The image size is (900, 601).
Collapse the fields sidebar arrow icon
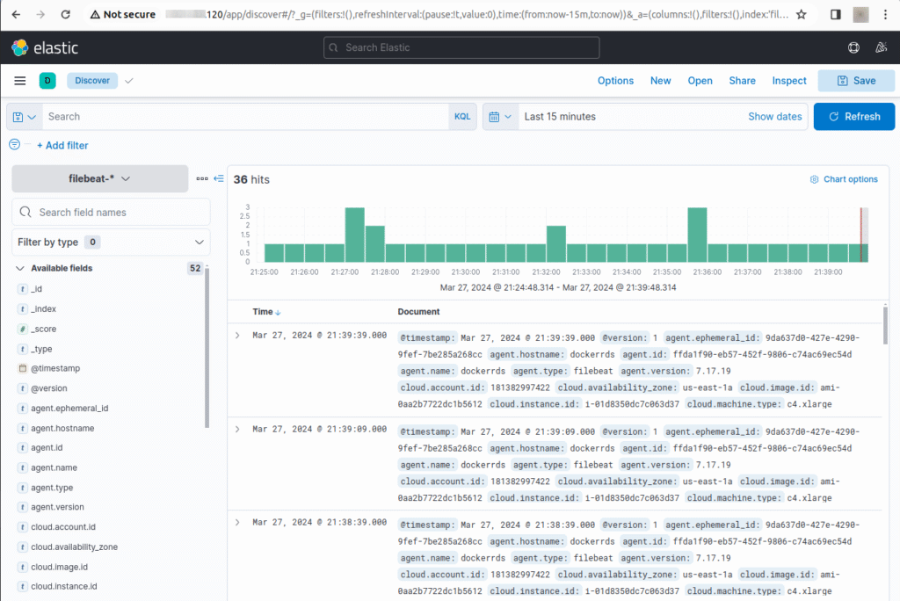219,179
